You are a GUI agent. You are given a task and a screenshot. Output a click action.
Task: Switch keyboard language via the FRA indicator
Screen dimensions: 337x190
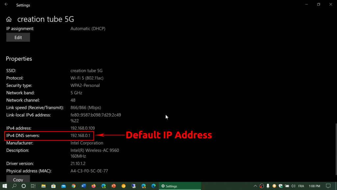click(301, 186)
